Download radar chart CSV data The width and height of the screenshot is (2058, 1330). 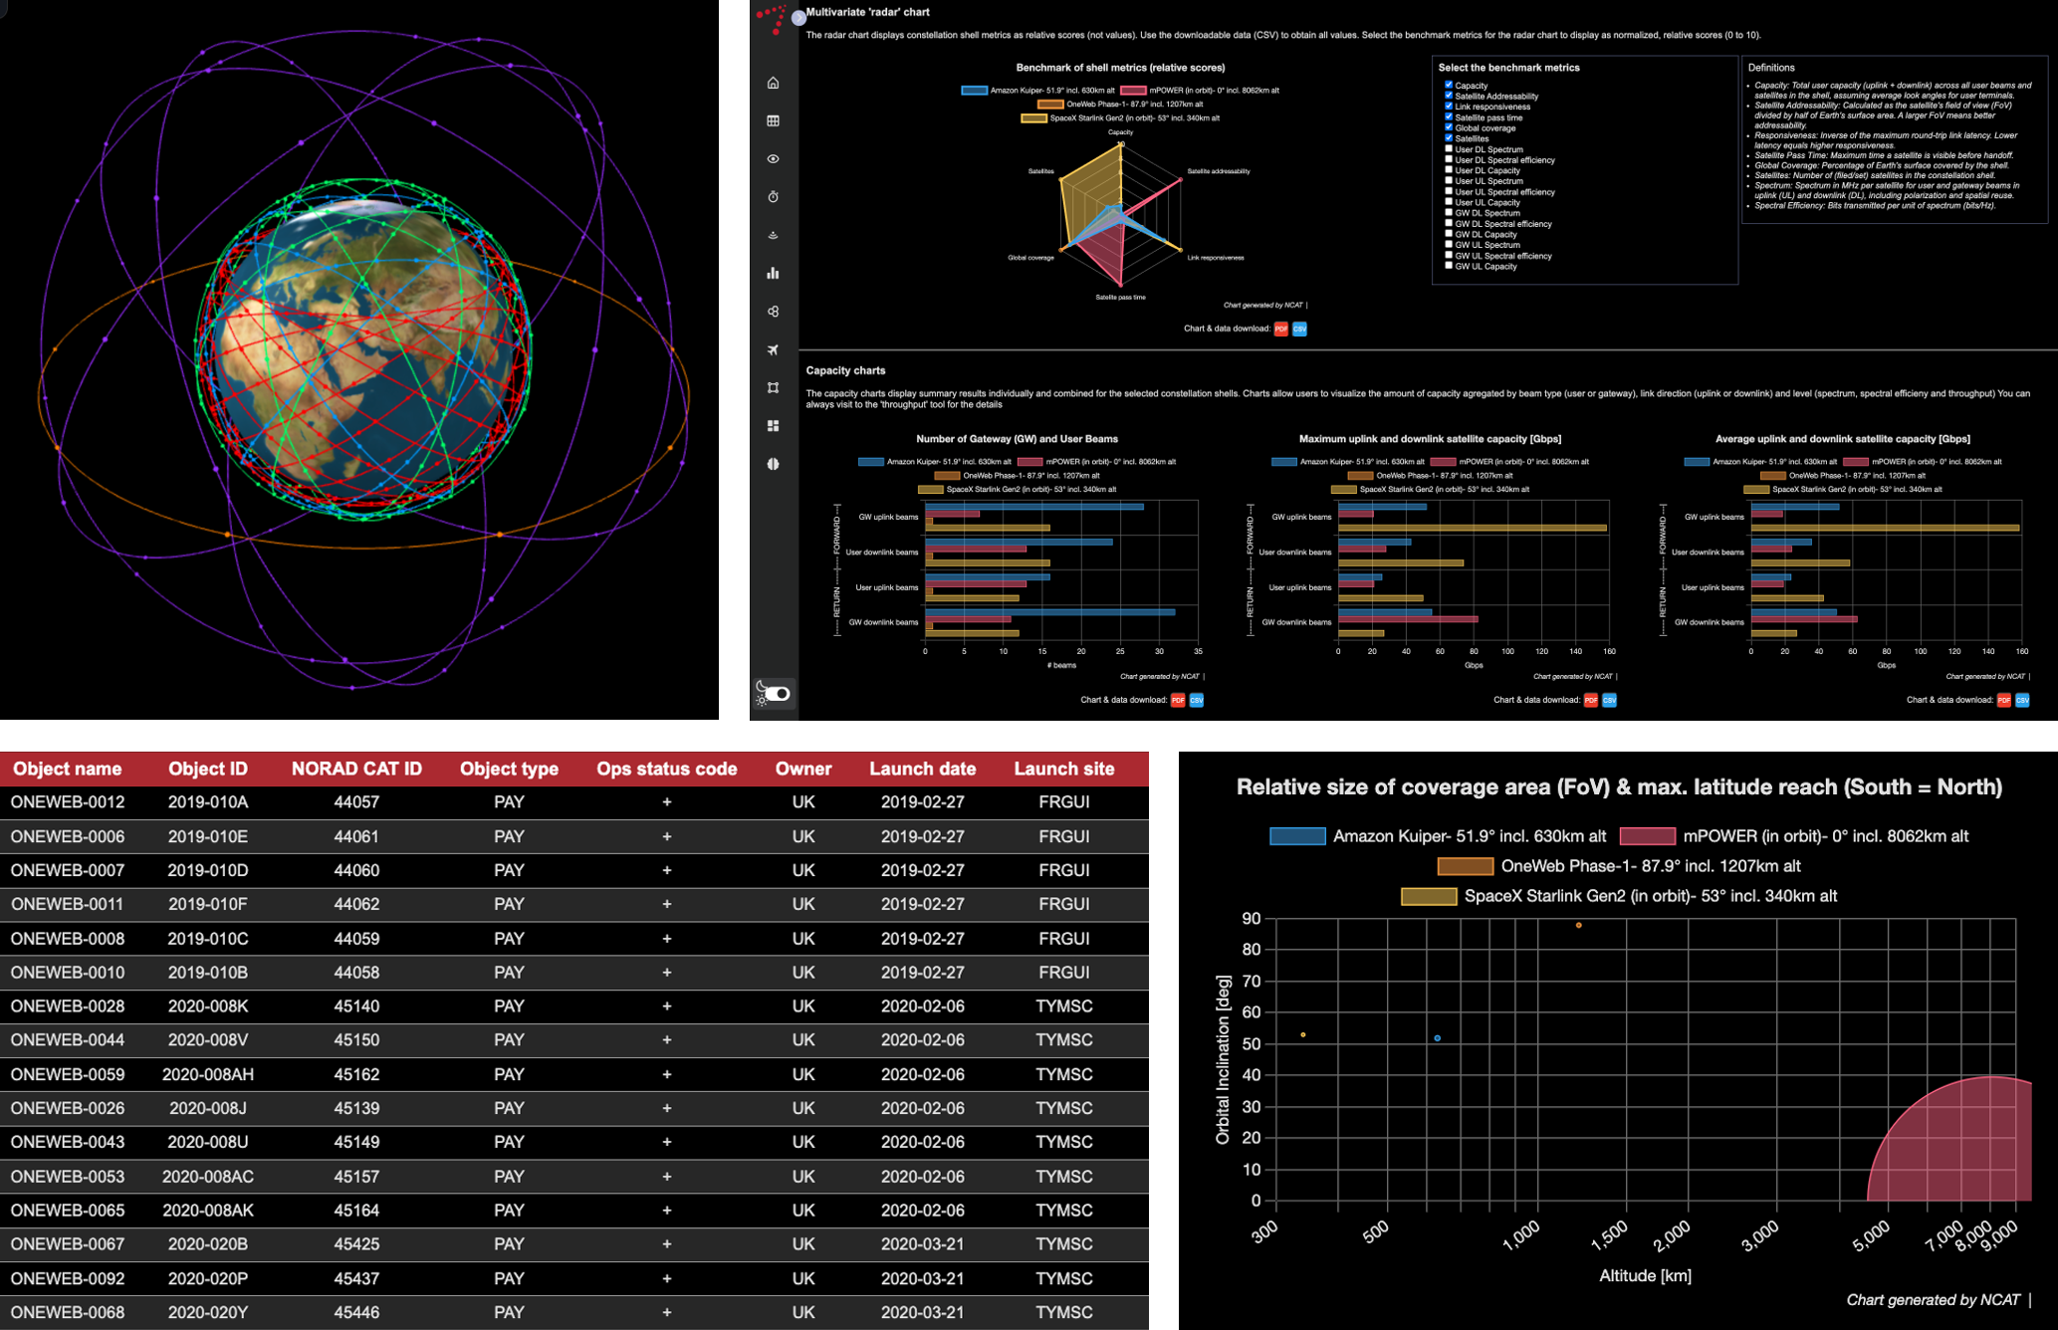1299,329
